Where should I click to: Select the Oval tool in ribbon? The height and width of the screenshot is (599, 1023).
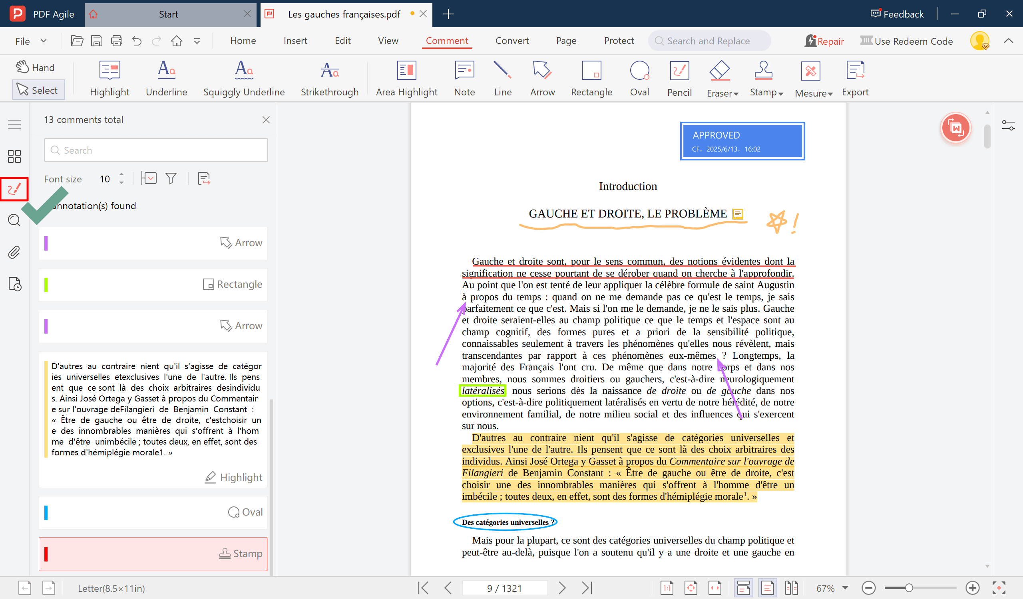(639, 79)
